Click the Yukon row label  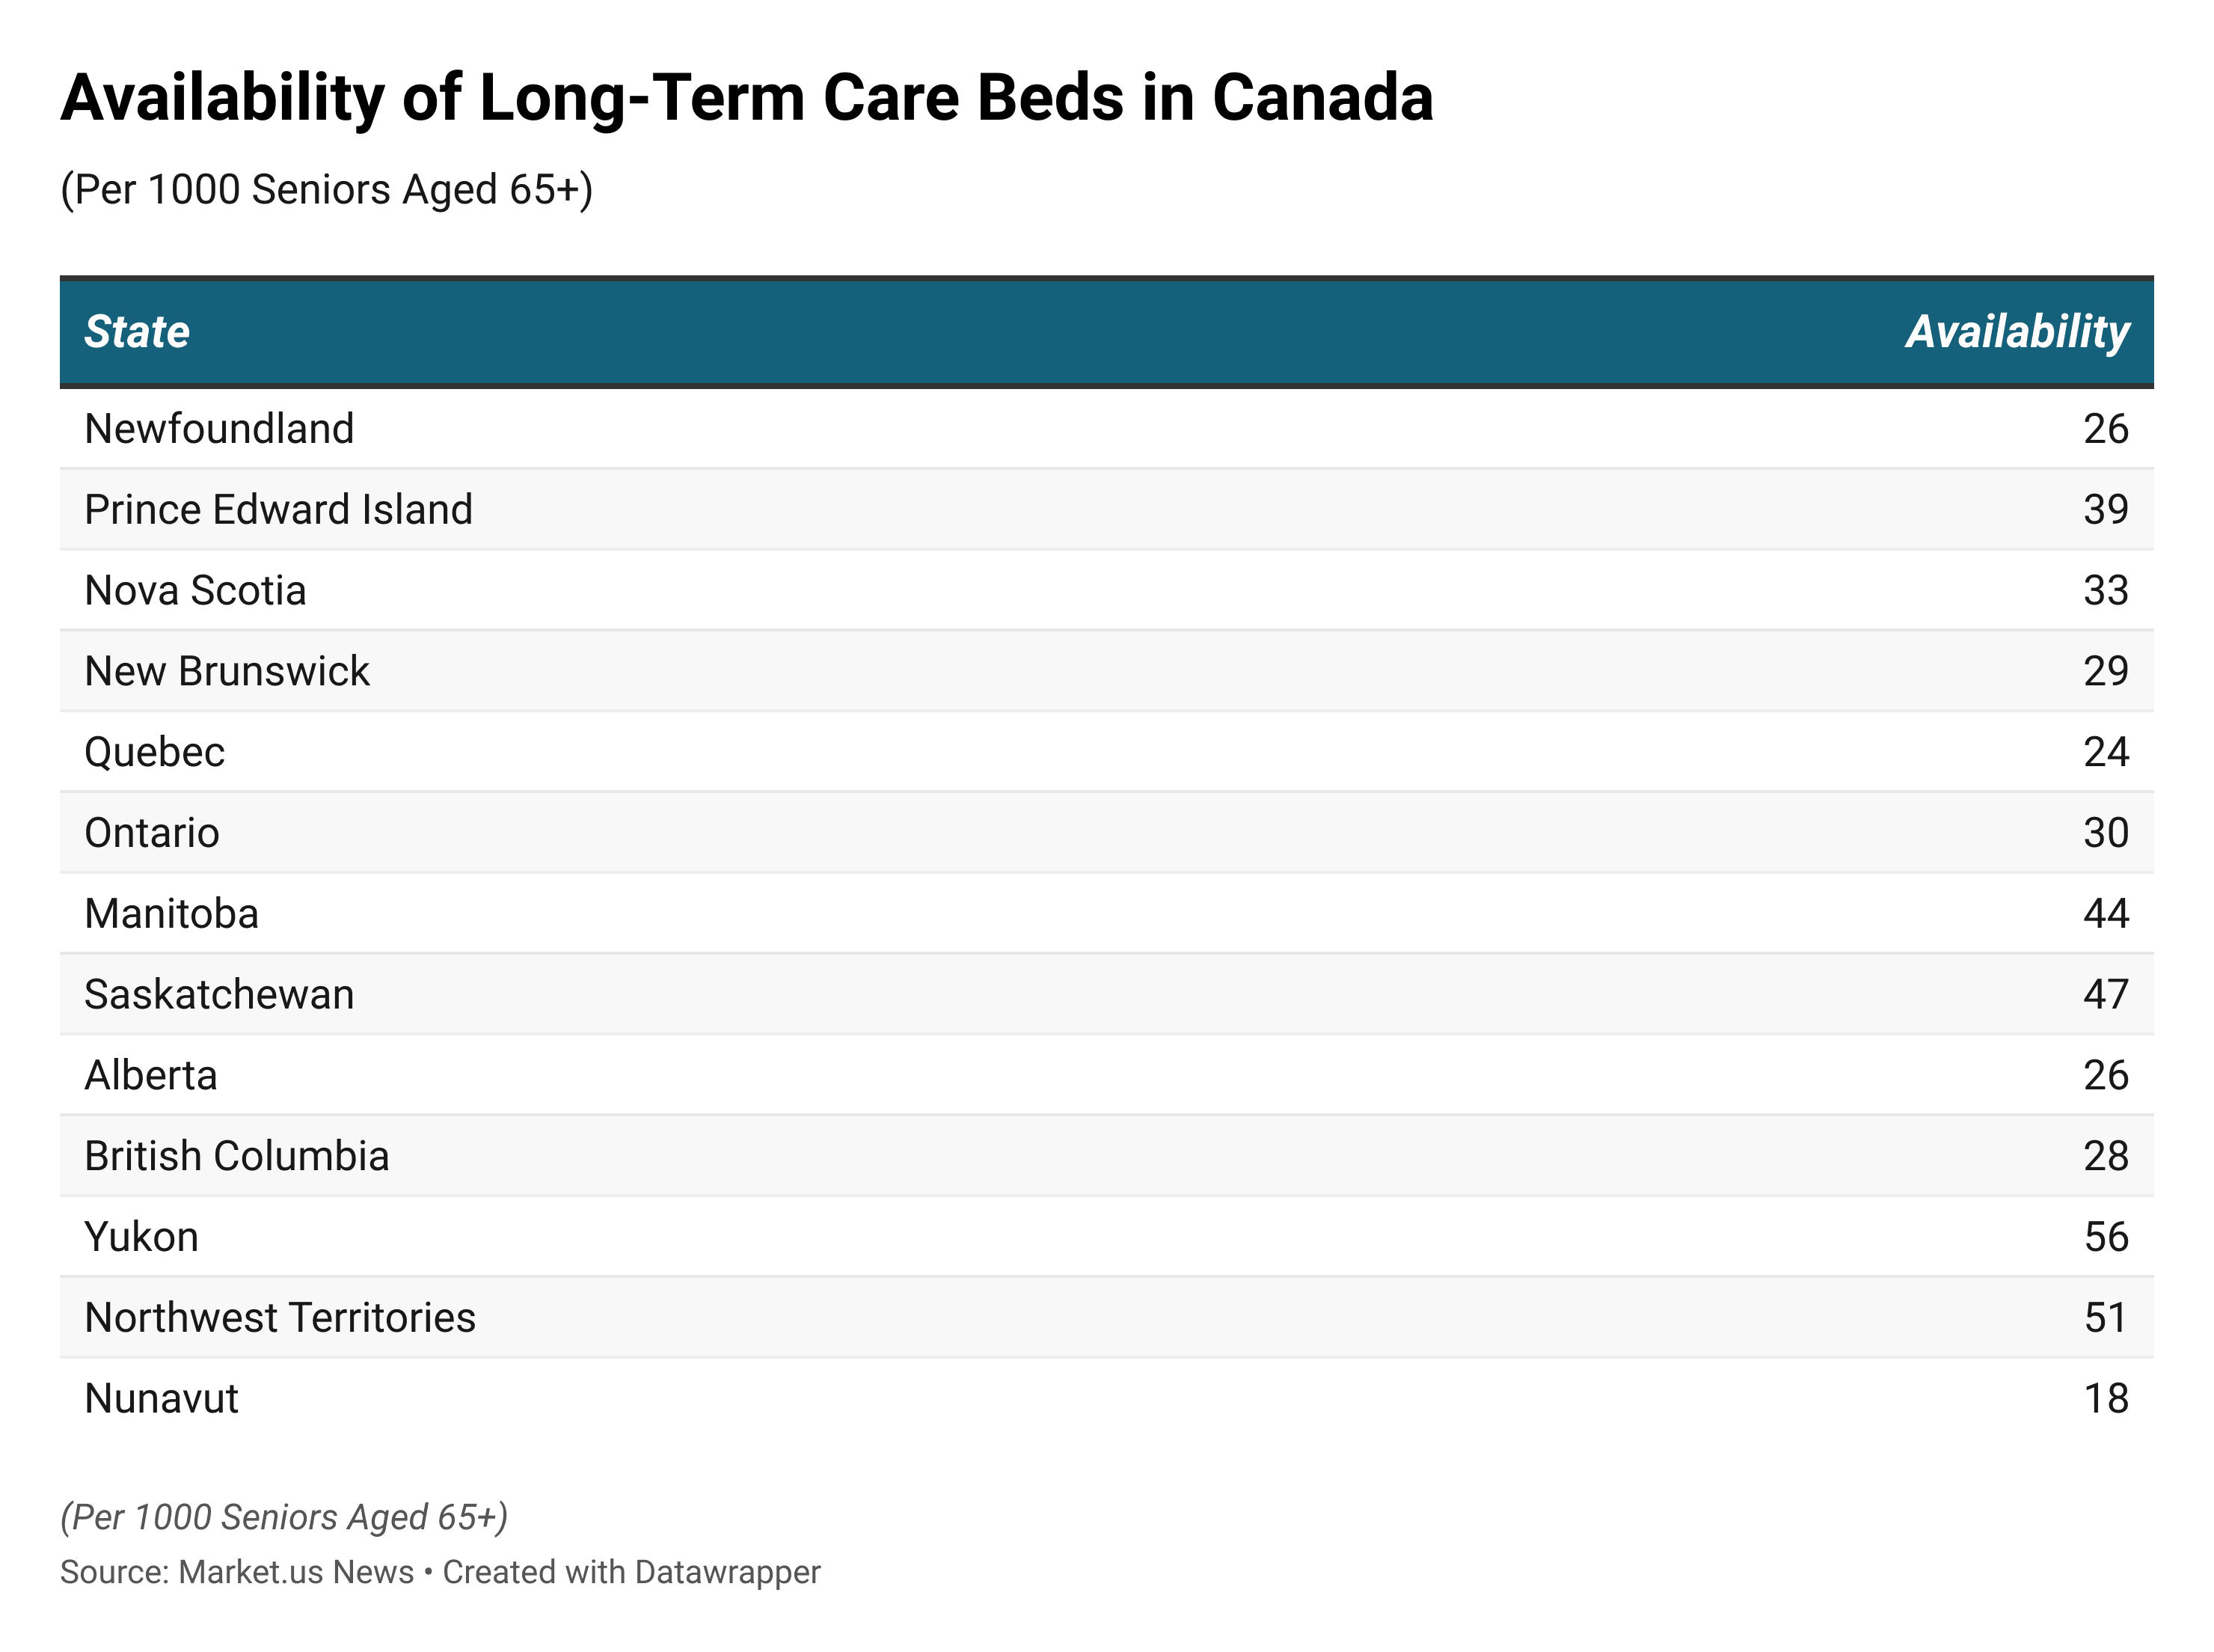click(x=142, y=1237)
